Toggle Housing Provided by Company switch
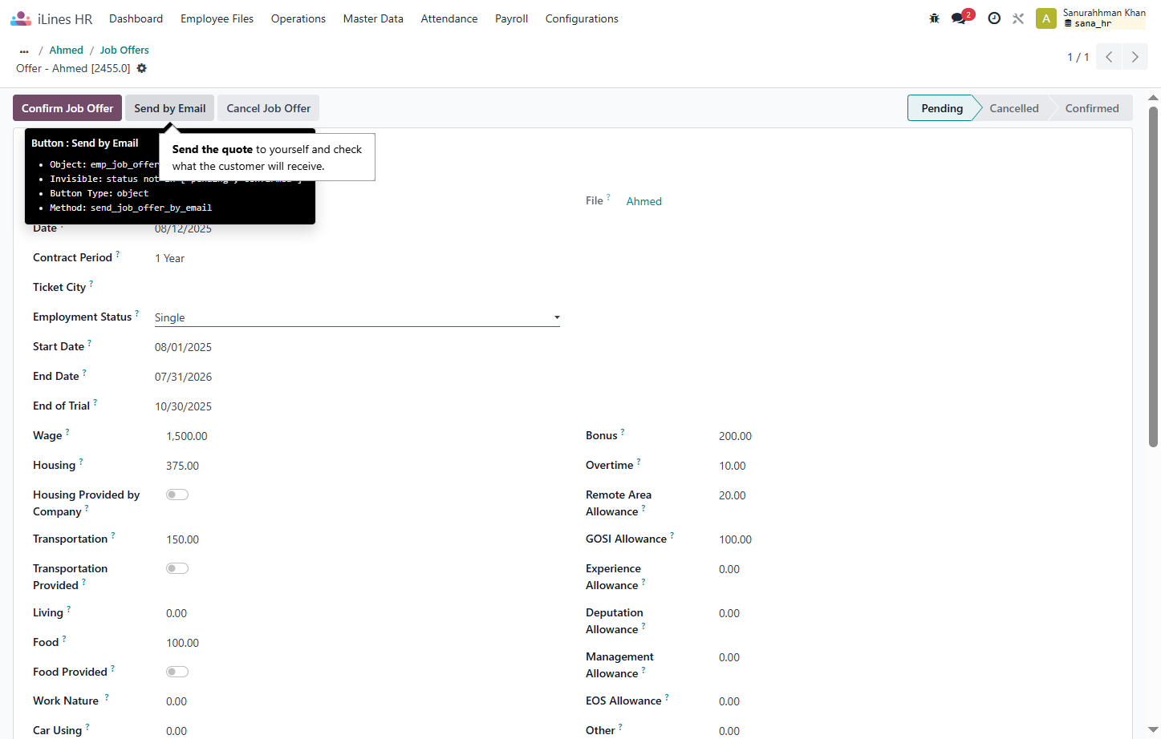The width and height of the screenshot is (1161, 739). point(177,495)
